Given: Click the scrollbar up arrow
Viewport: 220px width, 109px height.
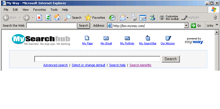Looking at the screenshot, I should pyautogui.click(x=217, y=32).
